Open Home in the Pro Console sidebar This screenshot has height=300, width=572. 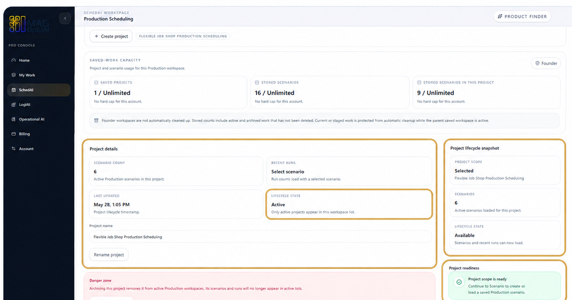39,60
